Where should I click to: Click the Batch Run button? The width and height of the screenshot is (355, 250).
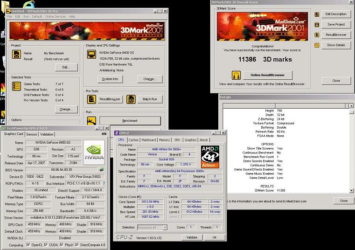(150, 99)
